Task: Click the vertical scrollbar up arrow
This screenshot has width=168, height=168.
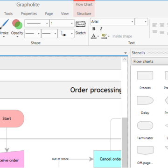Action: (x=125, y=59)
